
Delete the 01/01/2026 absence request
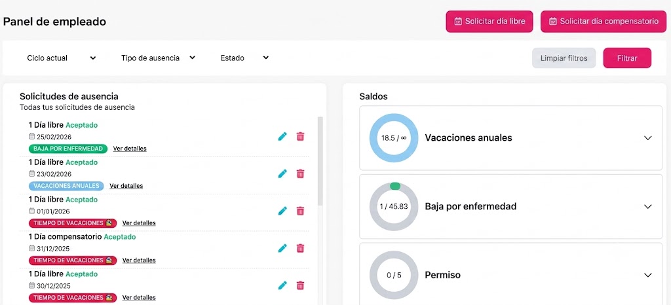[x=300, y=211]
